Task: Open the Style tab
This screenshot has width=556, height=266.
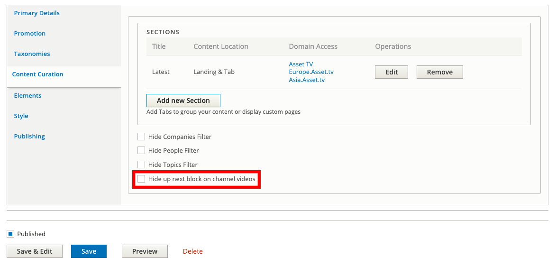Action: tap(21, 116)
